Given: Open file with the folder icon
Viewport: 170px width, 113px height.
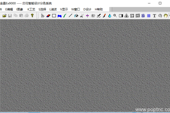Looking at the screenshot, I should (4, 16).
